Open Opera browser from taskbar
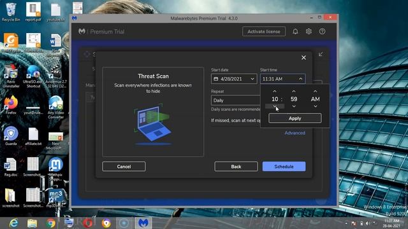The image size is (408, 229). (x=88, y=223)
